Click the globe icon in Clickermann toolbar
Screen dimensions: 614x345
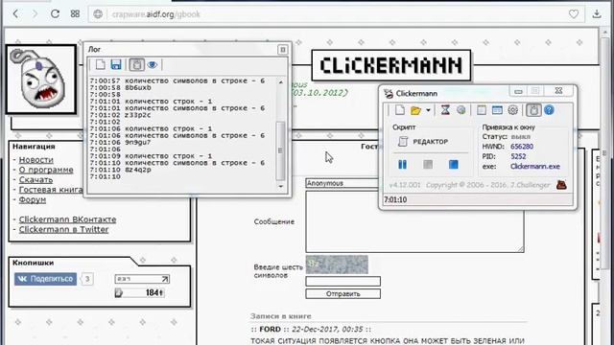coord(460,110)
